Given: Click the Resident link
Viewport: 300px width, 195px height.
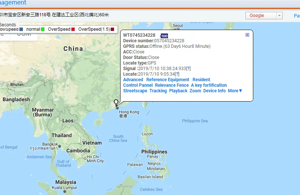Looking at the screenshot, I should (x=201, y=80).
